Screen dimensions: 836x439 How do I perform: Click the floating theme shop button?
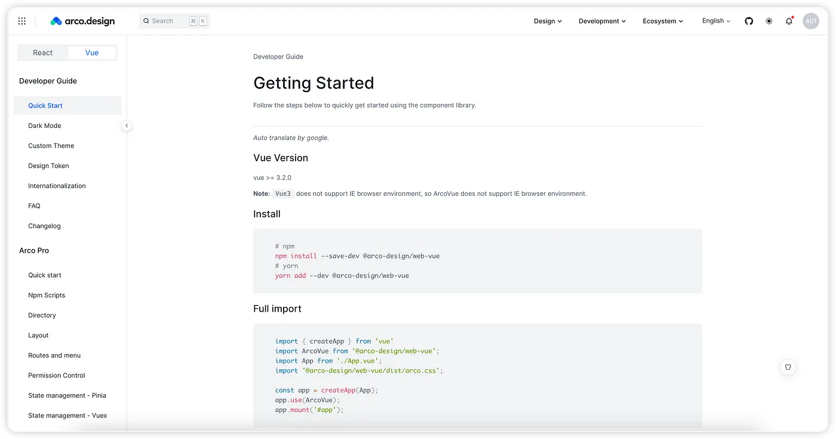[788, 367]
